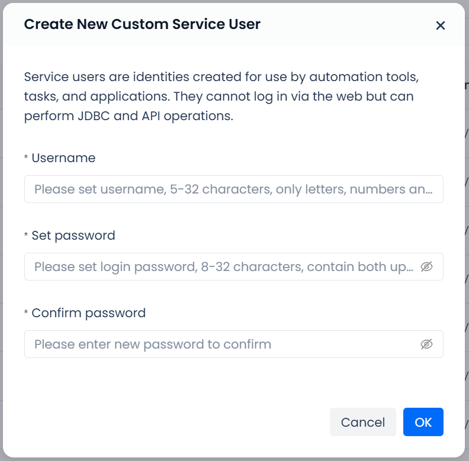This screenshot has width=469, height=461.
Task: Click the required asterisk beside Confirm password
Action: (x=26, y=314)
